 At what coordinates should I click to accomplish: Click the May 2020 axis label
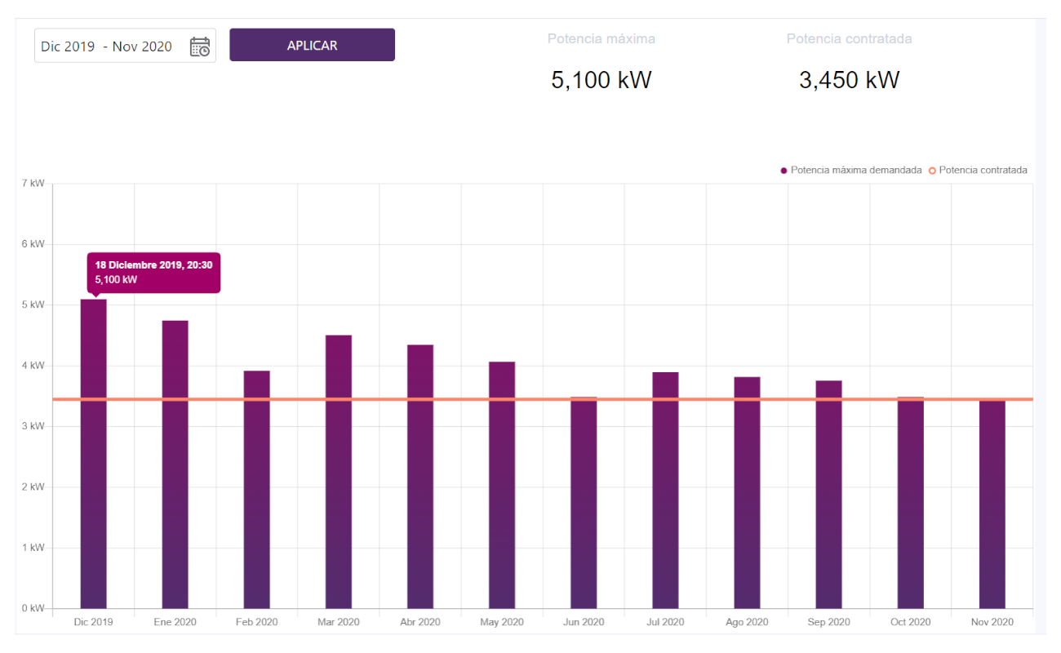(502, 622)
